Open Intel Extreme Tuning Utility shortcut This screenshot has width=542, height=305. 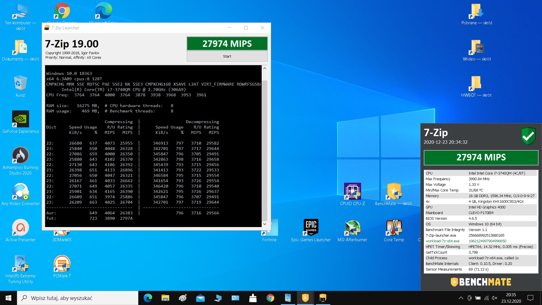click(x=20, y=269)
